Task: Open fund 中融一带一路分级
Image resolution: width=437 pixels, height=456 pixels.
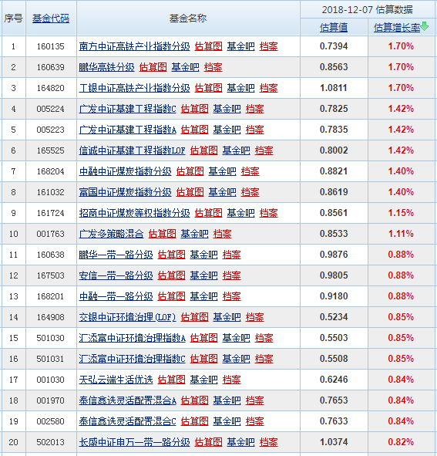Action: coord(116,296)
